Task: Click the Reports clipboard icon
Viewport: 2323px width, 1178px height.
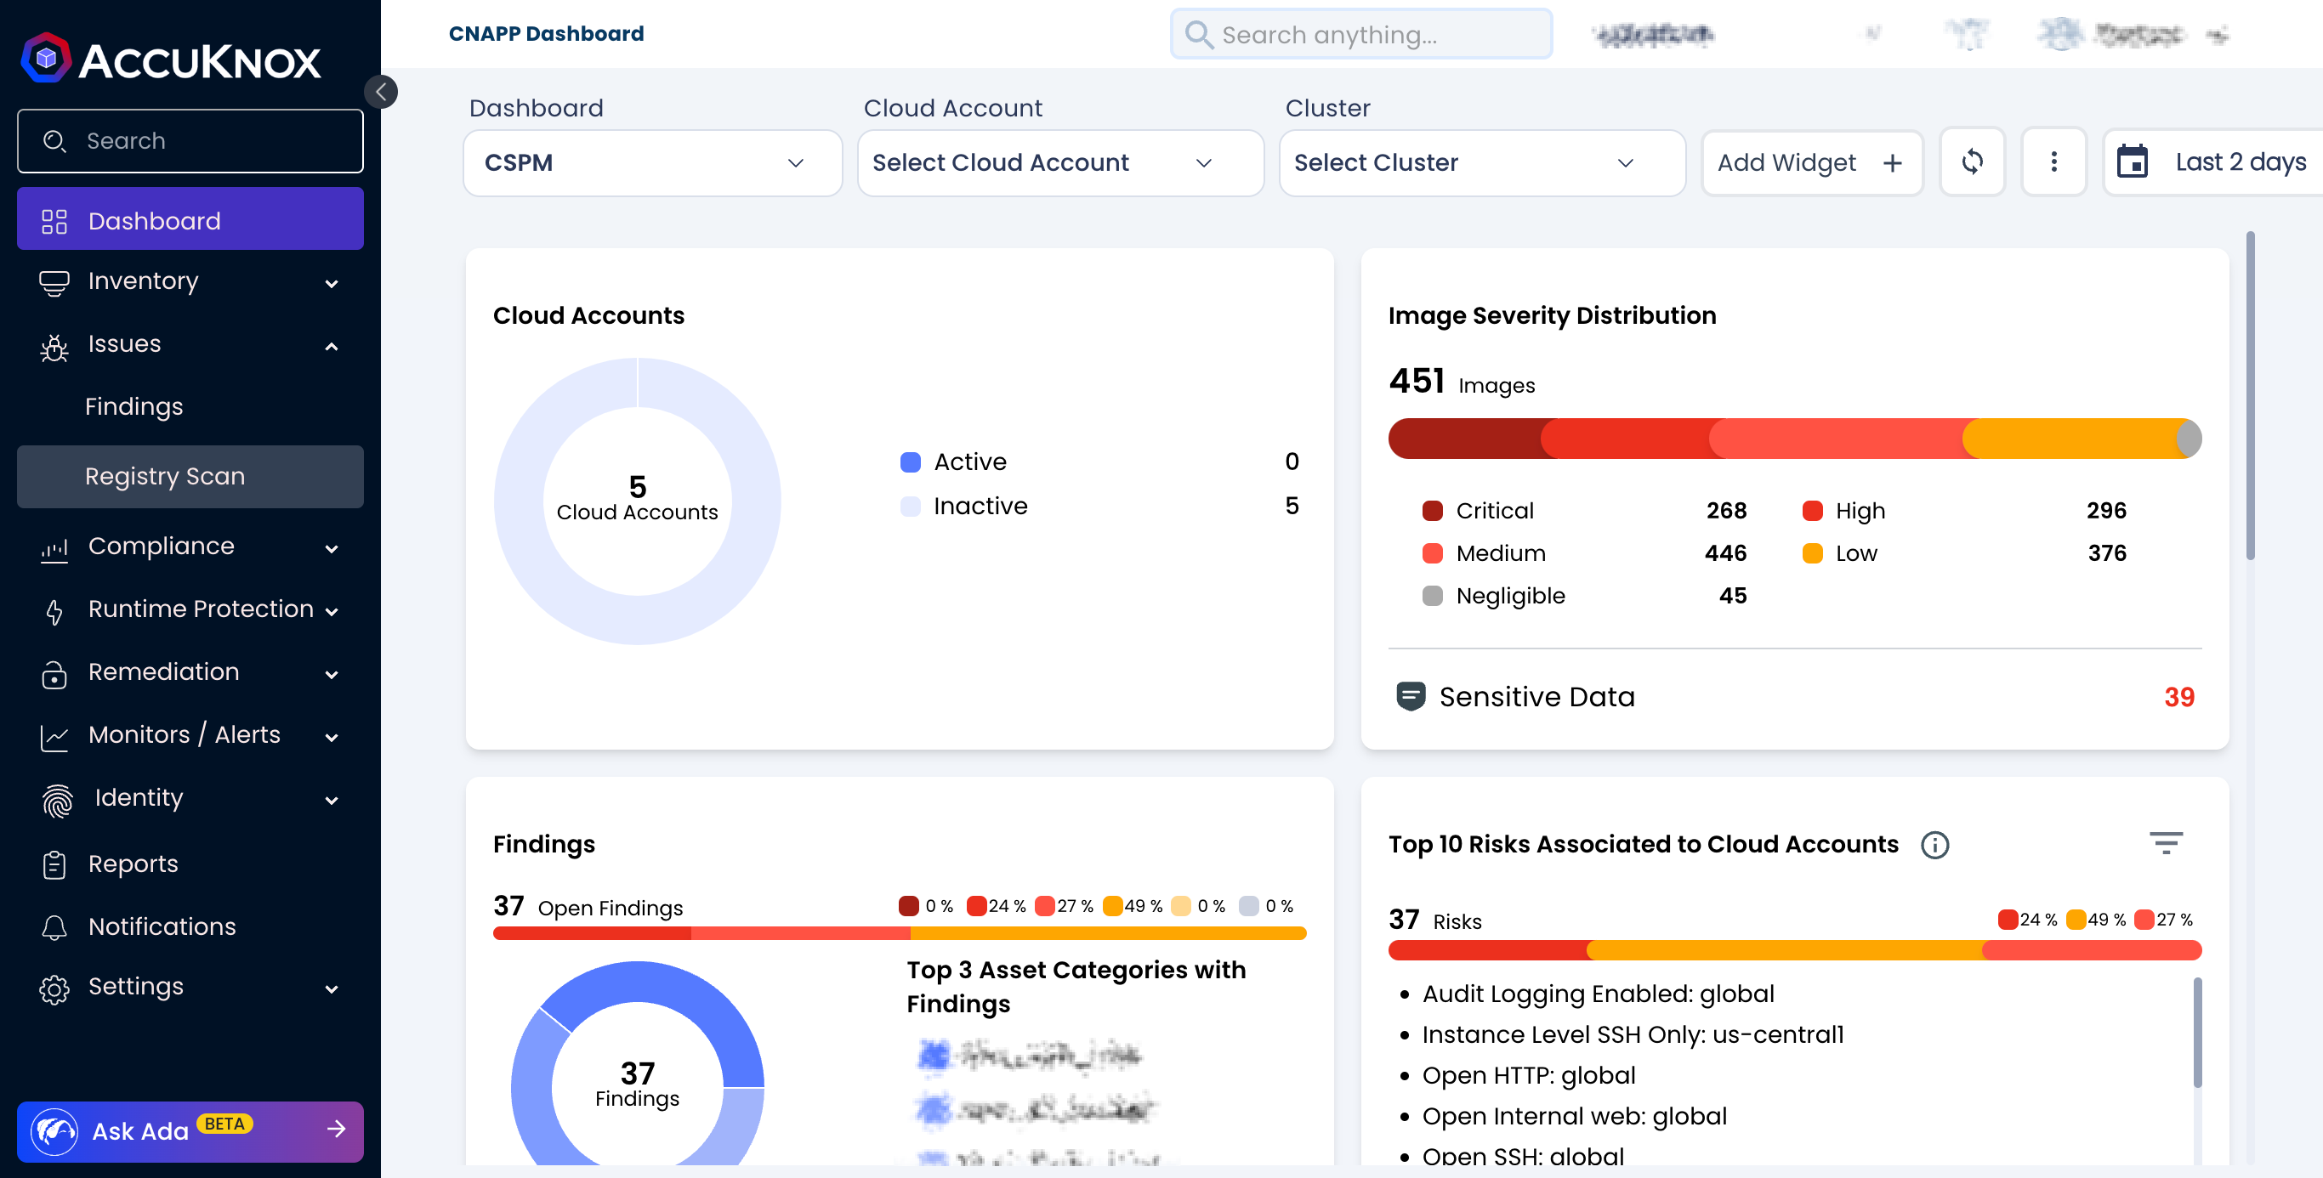Action: coord(54,864)
